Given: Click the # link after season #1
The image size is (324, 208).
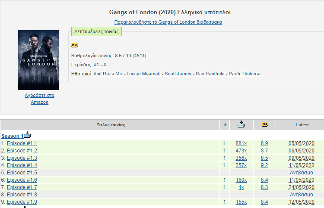Looking at the screenshot, I should (x=105, y=65).
